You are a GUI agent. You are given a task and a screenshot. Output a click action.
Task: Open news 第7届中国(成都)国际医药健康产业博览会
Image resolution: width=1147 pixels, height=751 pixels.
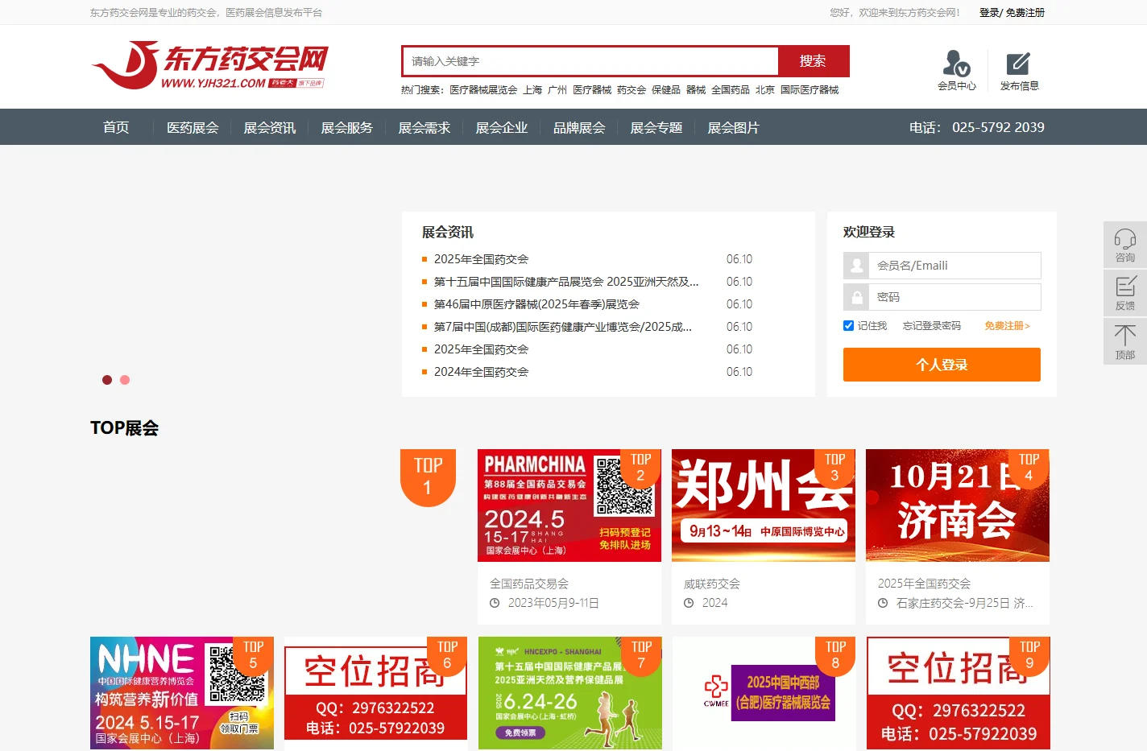click(563, 327)
